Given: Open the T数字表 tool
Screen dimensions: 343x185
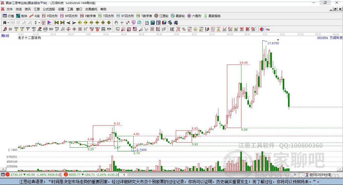Looking at the screenshot, I should click(144, 16).
